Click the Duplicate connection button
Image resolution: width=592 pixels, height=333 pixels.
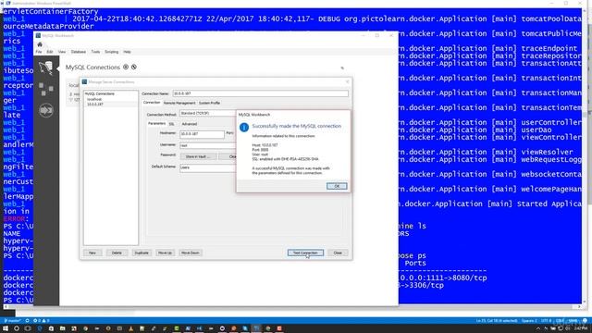[x=142, y=253]
